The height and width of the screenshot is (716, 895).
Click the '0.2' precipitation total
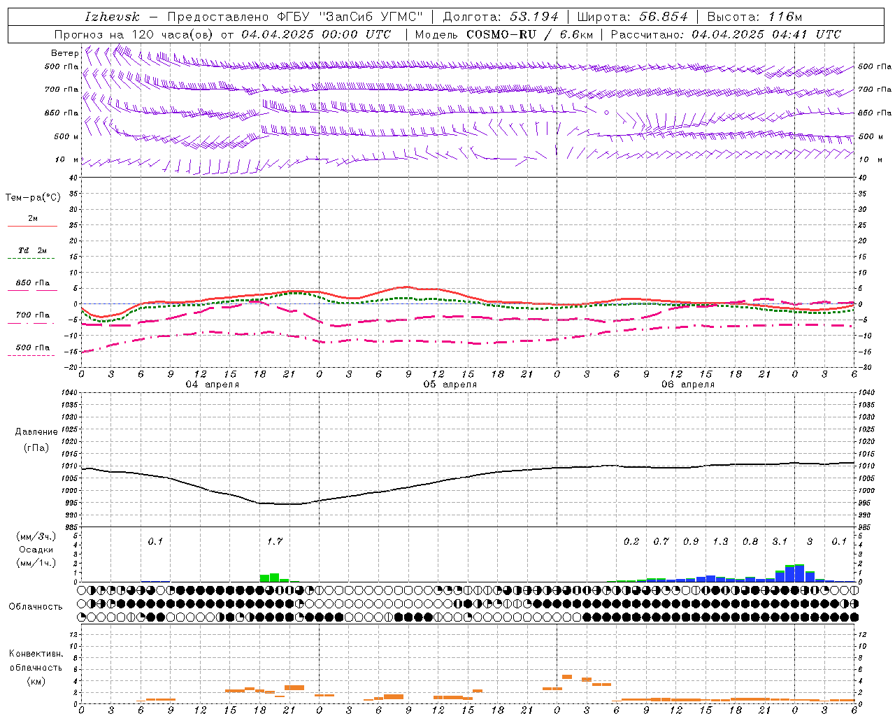(631, 541)
